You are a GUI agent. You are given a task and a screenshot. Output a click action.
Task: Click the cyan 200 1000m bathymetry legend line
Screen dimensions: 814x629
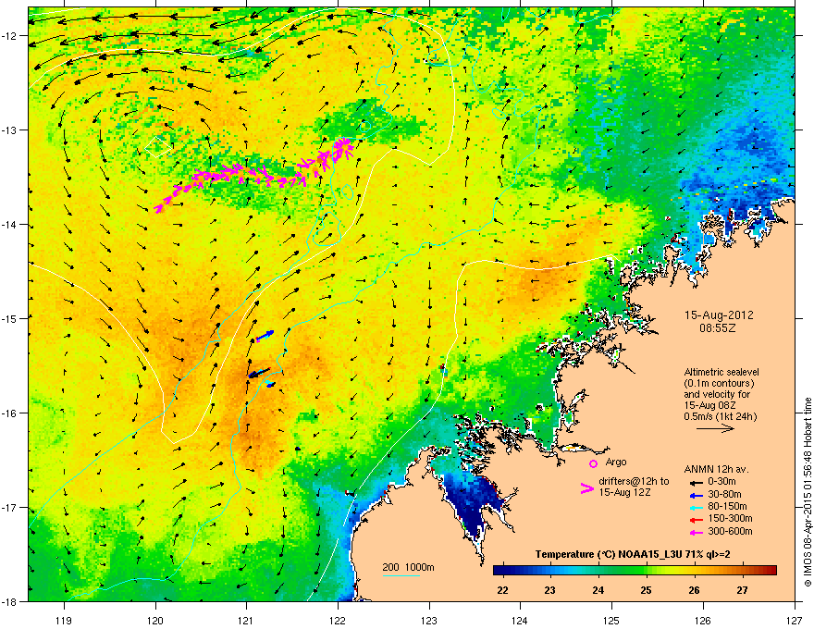tap(401, 575)
